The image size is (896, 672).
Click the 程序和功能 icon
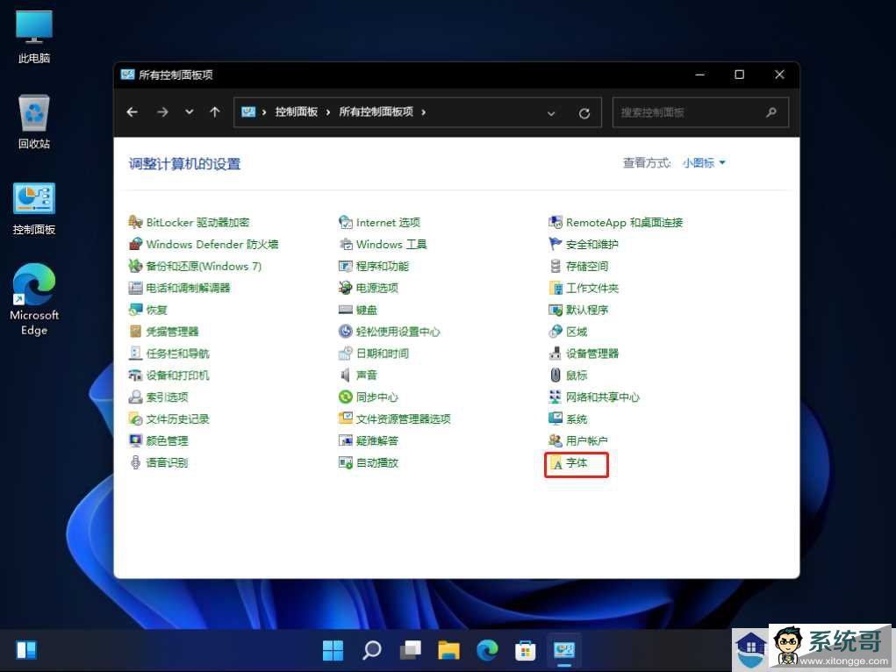(x=345, y=266)
